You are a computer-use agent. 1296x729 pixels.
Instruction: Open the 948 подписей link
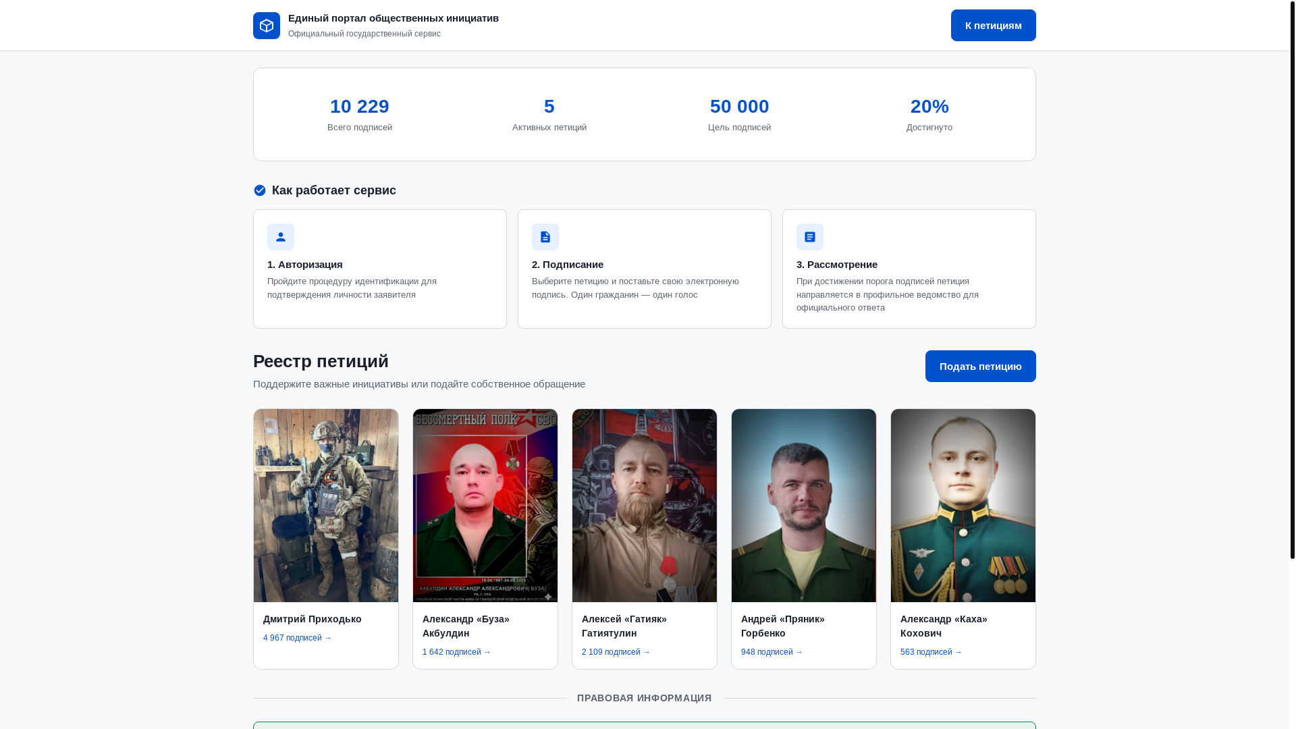(772, 652)
